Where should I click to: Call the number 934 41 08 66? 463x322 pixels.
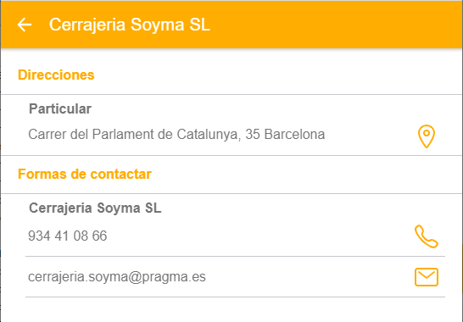click(67, 236)
